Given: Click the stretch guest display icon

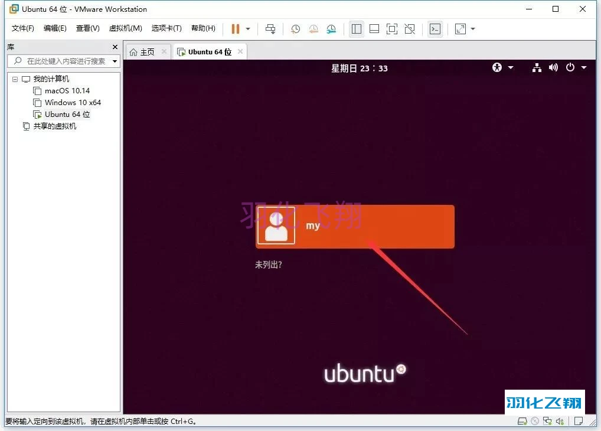Looking at the screenshot, I should [x=460, y=29].
